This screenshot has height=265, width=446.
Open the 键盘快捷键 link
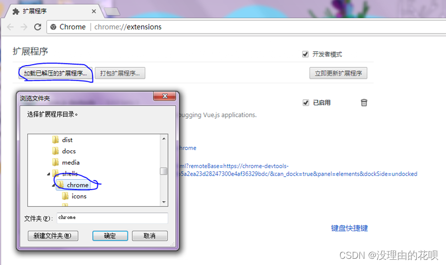(x=349, y=228)
